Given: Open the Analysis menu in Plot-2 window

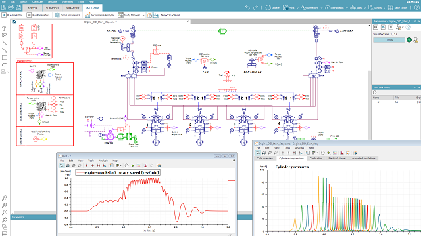Looking at the screenshot, I should click(103, 161).
